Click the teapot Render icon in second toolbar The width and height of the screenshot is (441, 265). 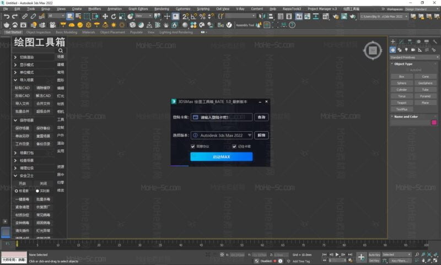7,25
